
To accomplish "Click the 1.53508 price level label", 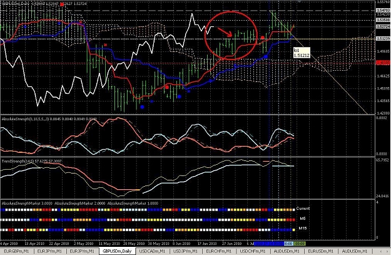I will pos(383,20).
